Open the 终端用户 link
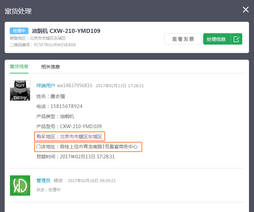The height and width of the screenshot is (212, 254). coord(46,86)
